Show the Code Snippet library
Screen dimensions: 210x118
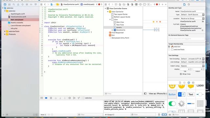point(184,83)
